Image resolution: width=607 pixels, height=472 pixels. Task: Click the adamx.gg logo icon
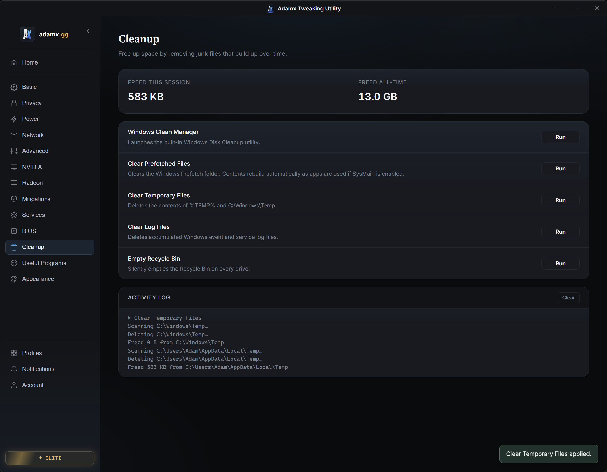coord(27,34)
